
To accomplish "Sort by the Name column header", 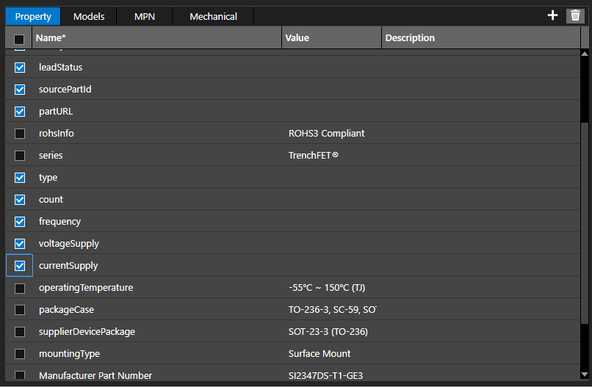I will pyautogui.click(x=156, y=38).
